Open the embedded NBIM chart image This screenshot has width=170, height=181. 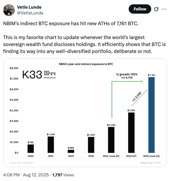coord(85,113)
